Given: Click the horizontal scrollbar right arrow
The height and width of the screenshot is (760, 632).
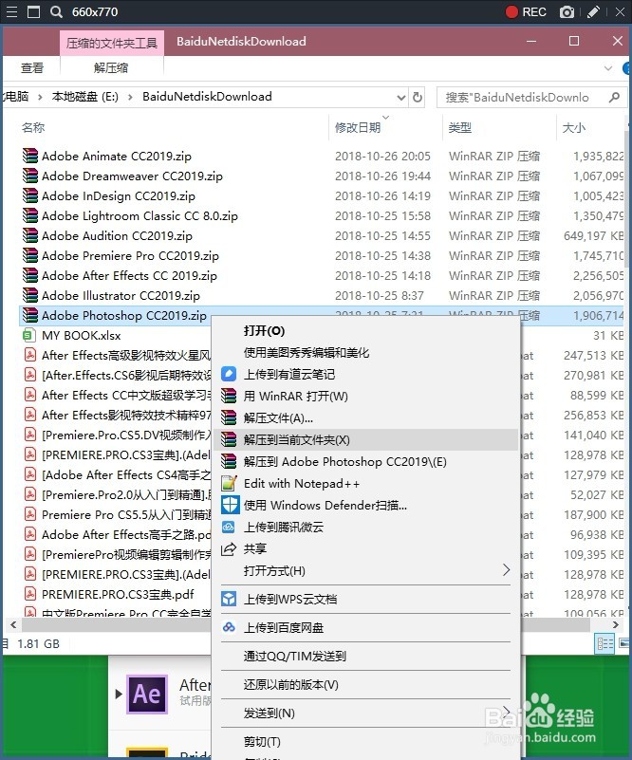Looking at the screenshot, I should pyautogui.click(x=616, y=624).
